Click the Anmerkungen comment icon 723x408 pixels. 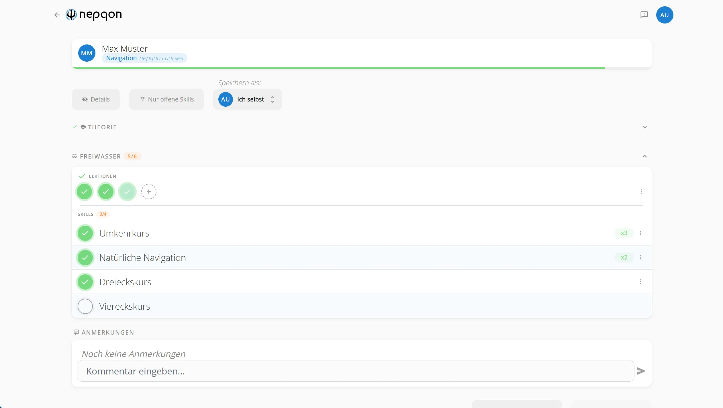76,332
